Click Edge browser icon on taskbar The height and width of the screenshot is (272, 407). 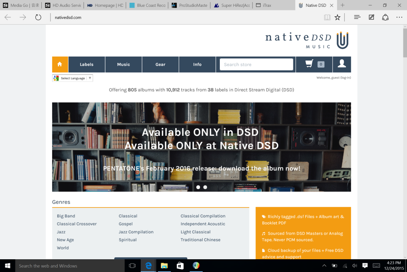coord(149,266)
